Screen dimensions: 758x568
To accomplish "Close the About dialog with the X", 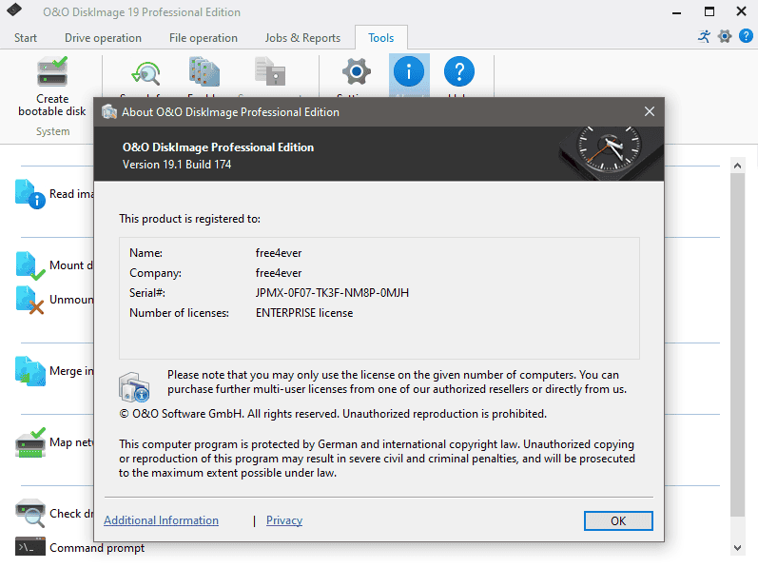I will point(650,111).
